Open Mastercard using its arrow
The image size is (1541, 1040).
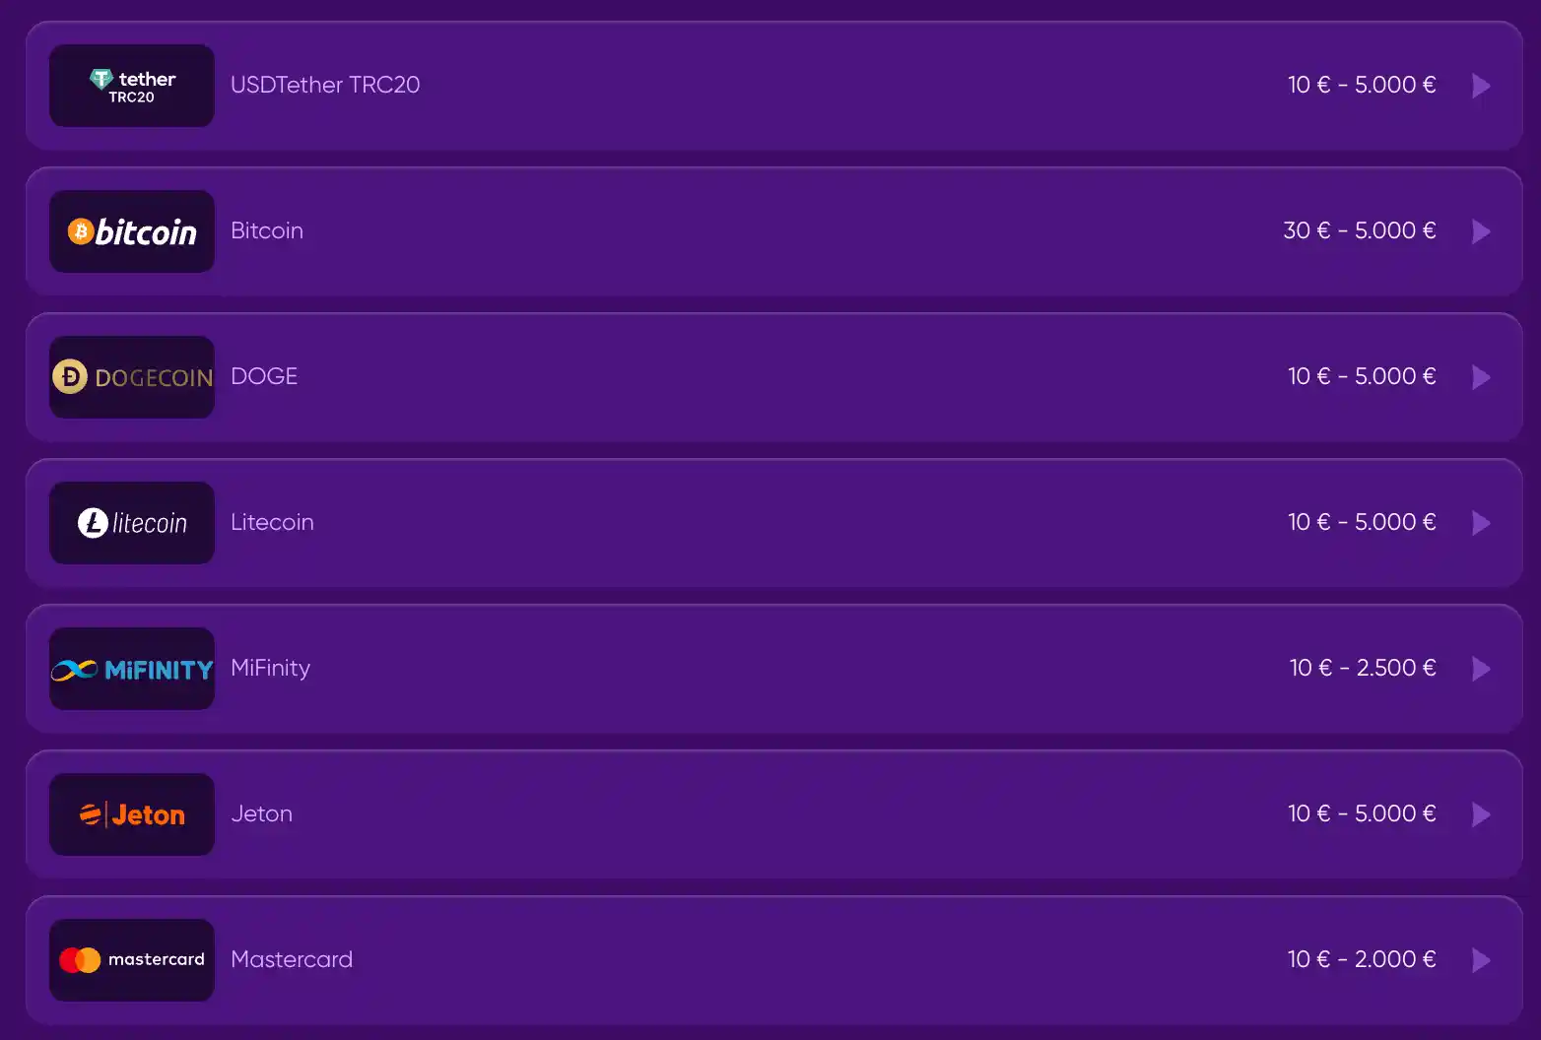(x=1481, y=960)
